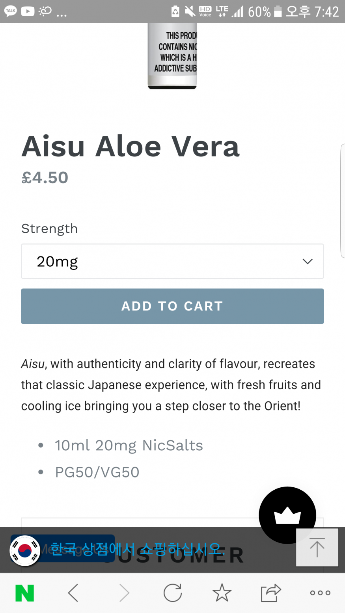Open the three-dot more menu
Viewport: 345px width, 613px height.
pyautogui.click(x=320, y=593)
